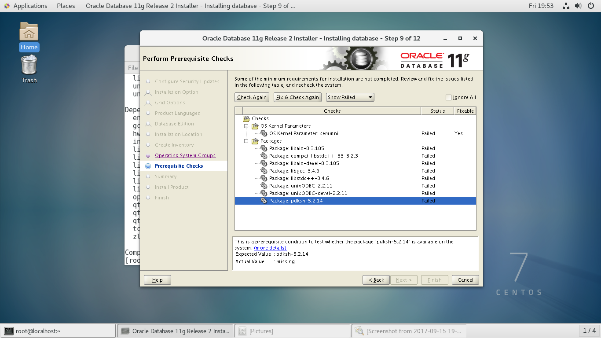Screen dimensions: 601x338
Task: Click terminal icon in root@localhost taskbar entry
Action: (x=8, y=331)
